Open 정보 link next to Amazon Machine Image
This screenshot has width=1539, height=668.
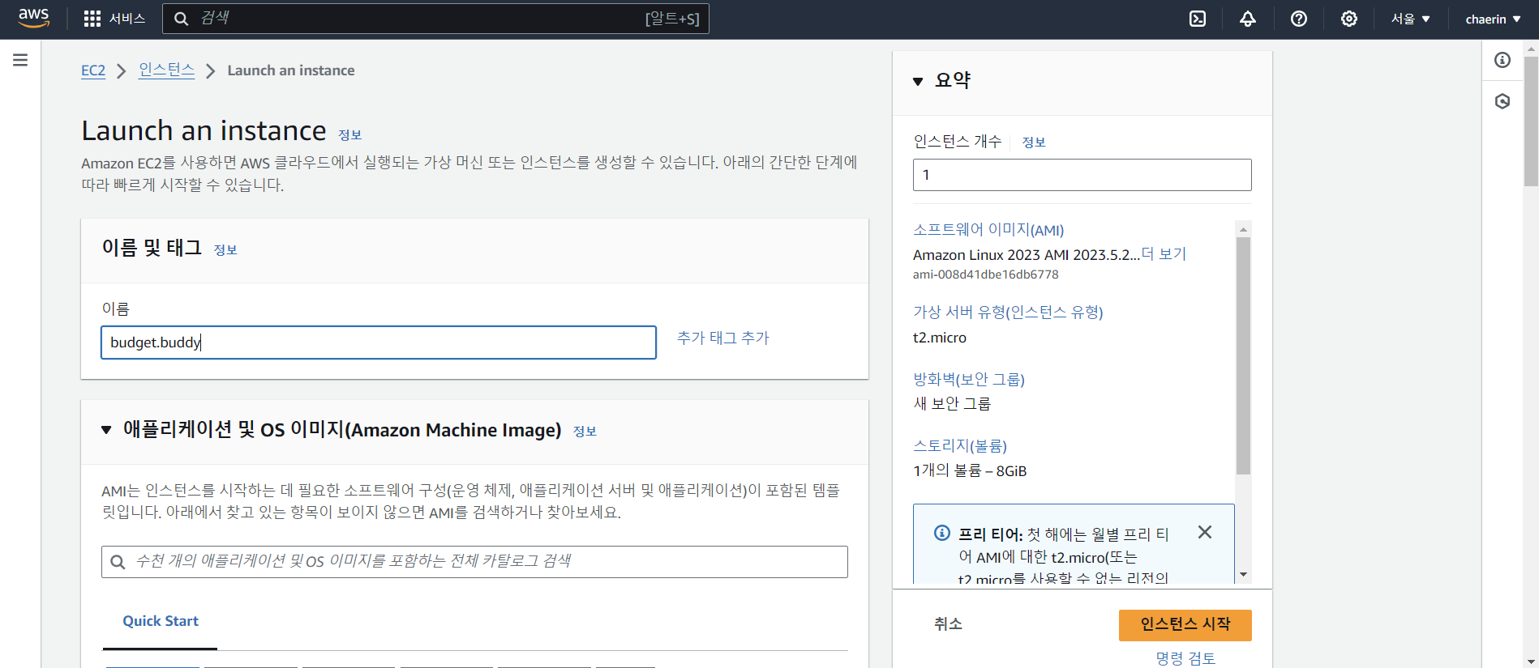(585, 432)
